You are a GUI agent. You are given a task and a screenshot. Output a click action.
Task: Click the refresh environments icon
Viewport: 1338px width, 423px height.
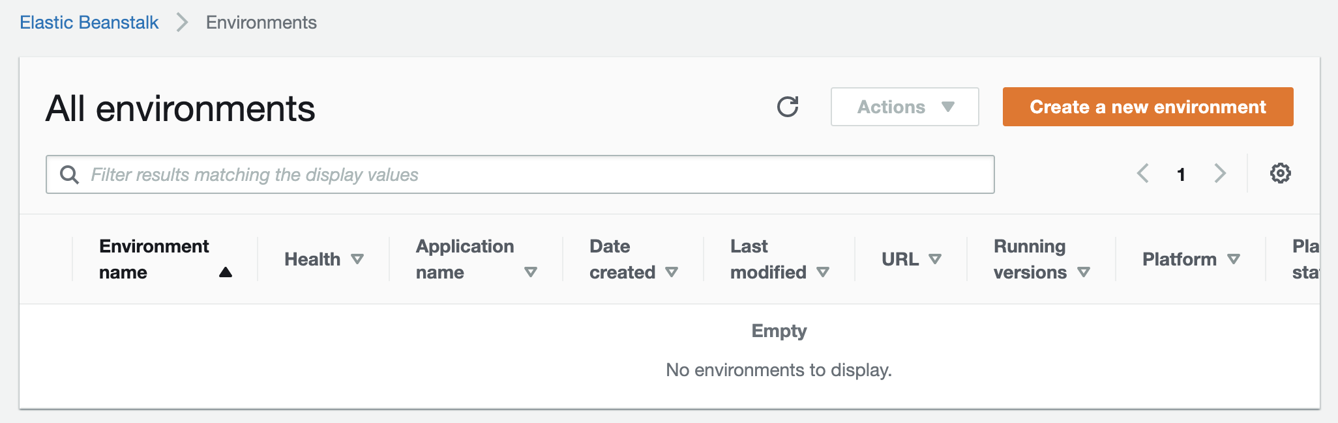click(x=788, y=107)
